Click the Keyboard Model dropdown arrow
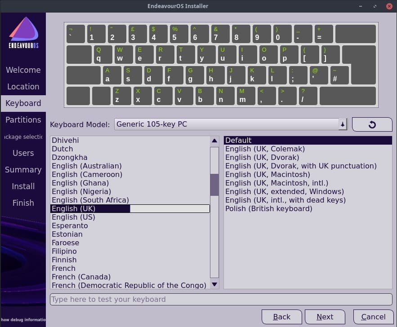 click(343, 124)
